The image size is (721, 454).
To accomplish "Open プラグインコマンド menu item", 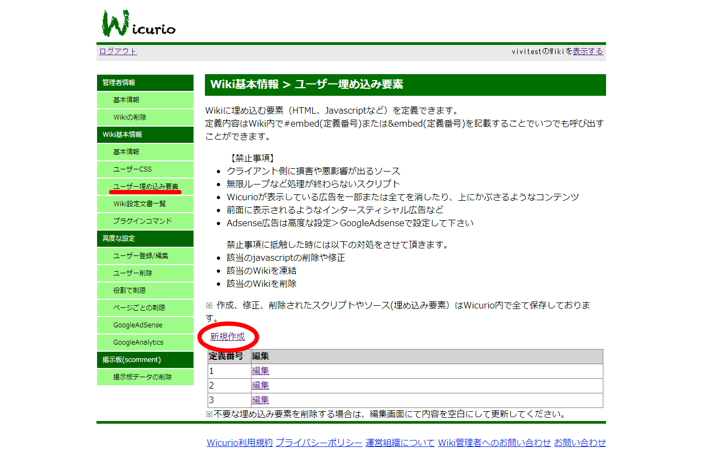I will click(x=142, y=221).
